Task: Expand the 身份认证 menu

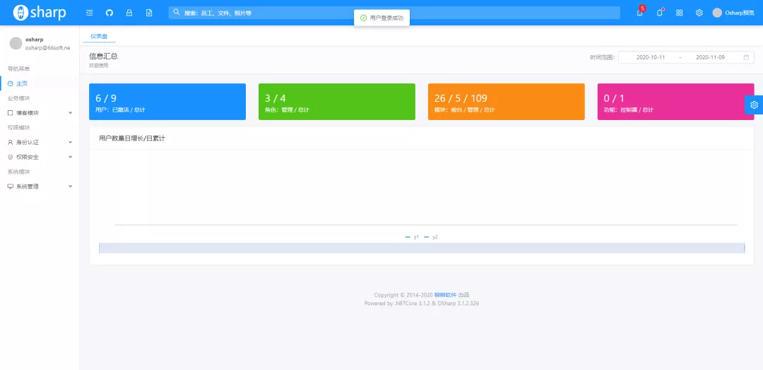Action: [40, 143]
